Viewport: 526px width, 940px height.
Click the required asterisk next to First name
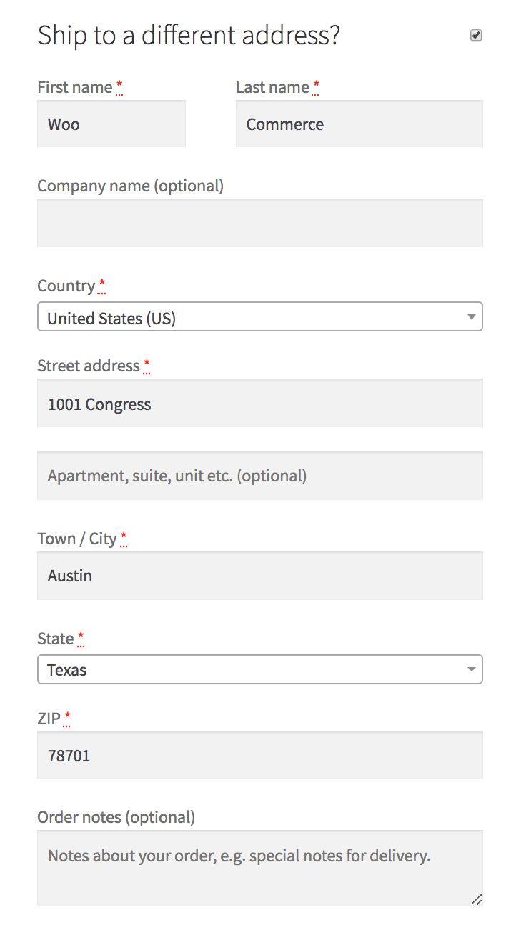(x=119, y=86)
